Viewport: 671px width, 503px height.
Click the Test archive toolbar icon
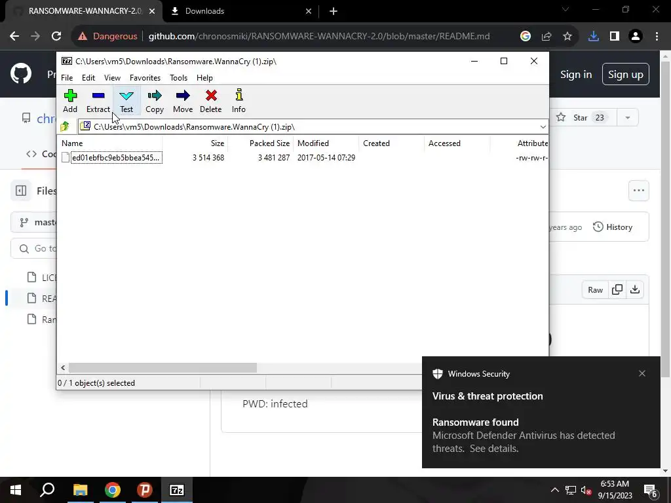pos(126,101)
